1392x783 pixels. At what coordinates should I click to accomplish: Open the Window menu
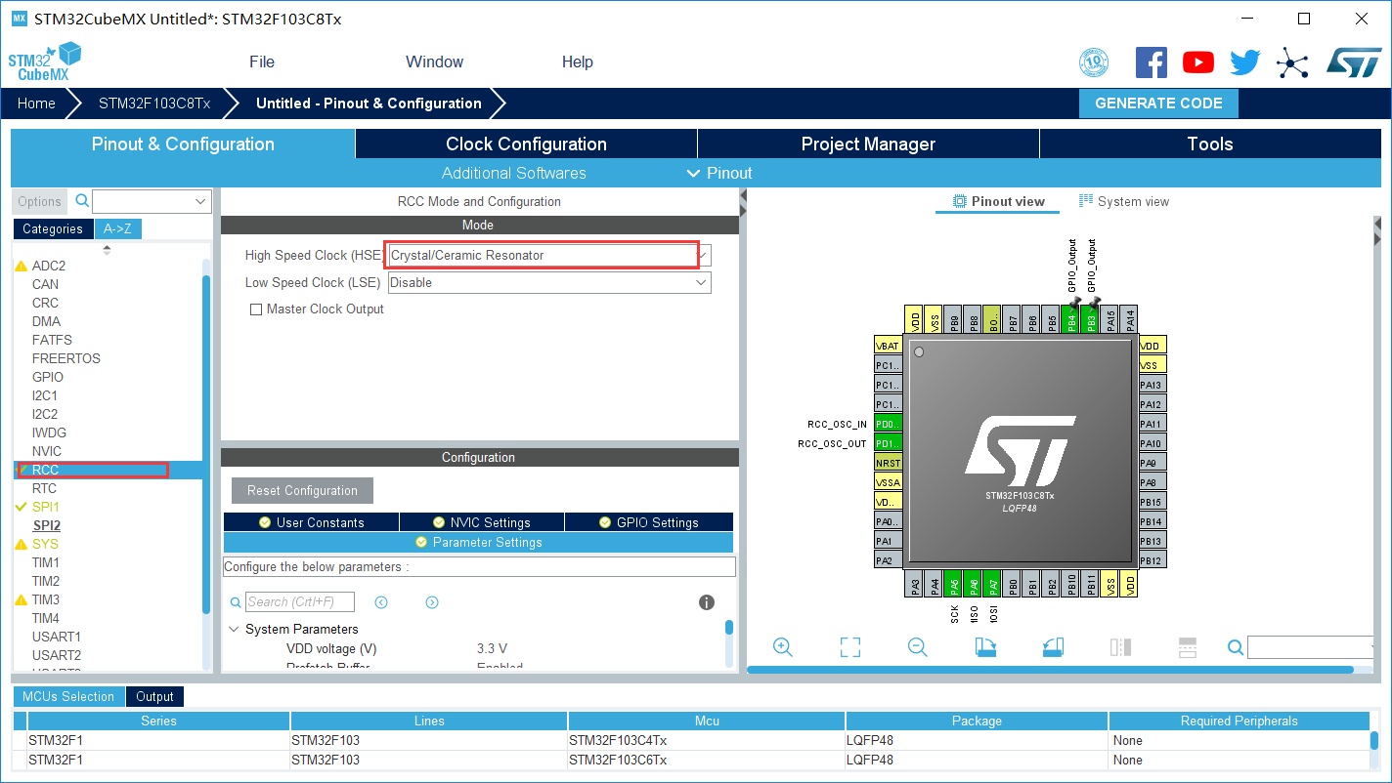pyautogui.click(x=434, y=62)
